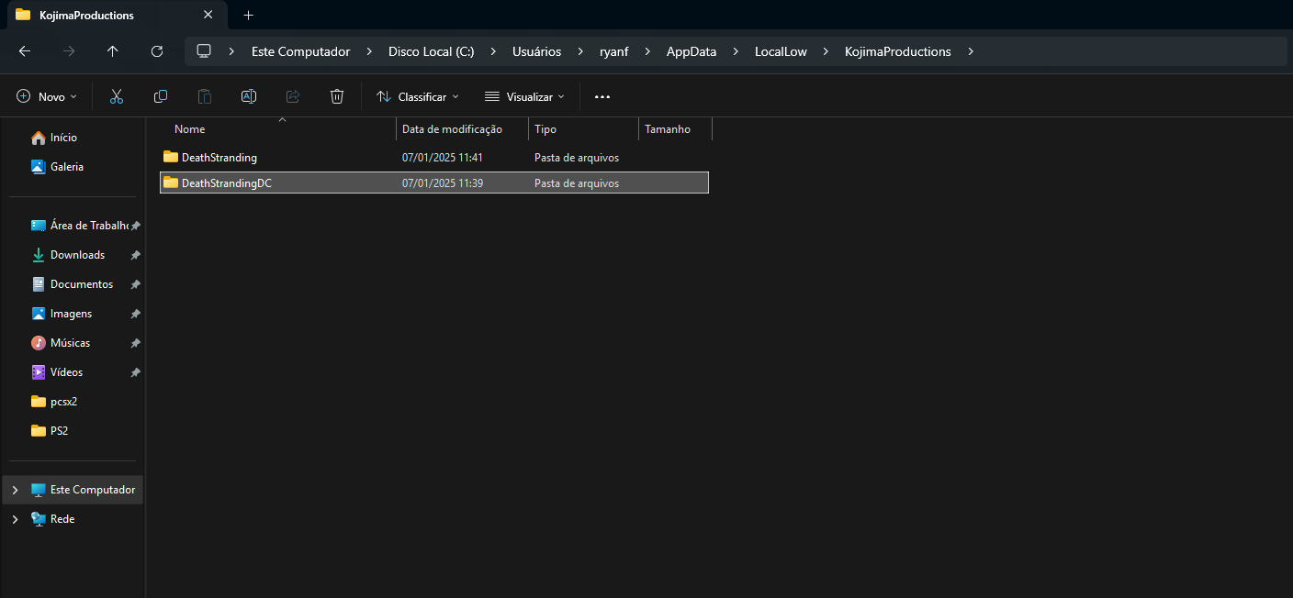Open the Classificar dropdown menu

(x=418, y=96)
